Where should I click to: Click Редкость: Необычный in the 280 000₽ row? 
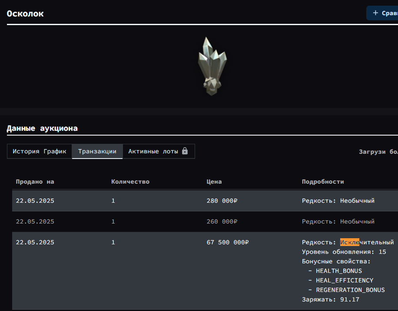pyautogui.click(x=338, y=201)
